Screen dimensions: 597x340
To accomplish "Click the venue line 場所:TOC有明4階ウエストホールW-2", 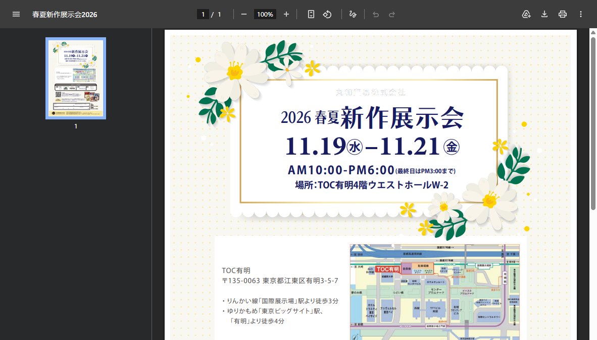I will click(x=372, y=185).
